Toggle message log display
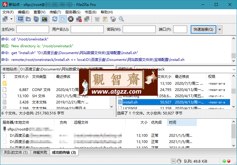 pyautogui.click(x=20, y=19)
